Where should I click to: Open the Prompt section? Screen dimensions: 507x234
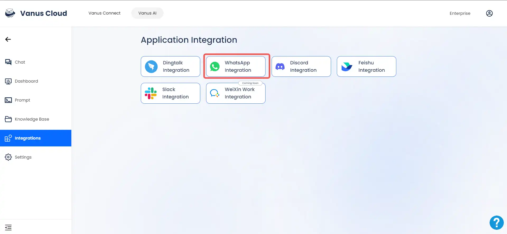tap(36, 100)
